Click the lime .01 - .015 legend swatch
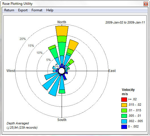Screen dimensions: 150x136 pyautogui.click(x=124, y=110)
